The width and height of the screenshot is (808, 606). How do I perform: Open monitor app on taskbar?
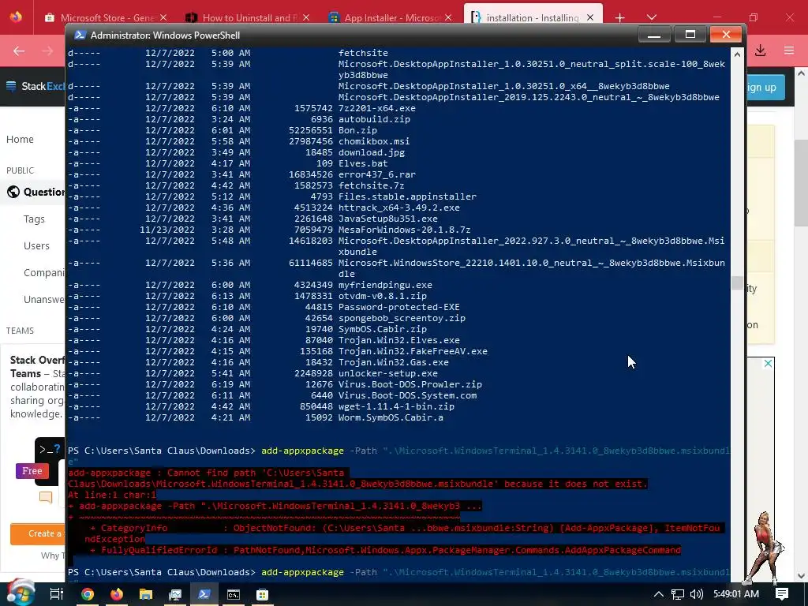(x=175, y=594)
